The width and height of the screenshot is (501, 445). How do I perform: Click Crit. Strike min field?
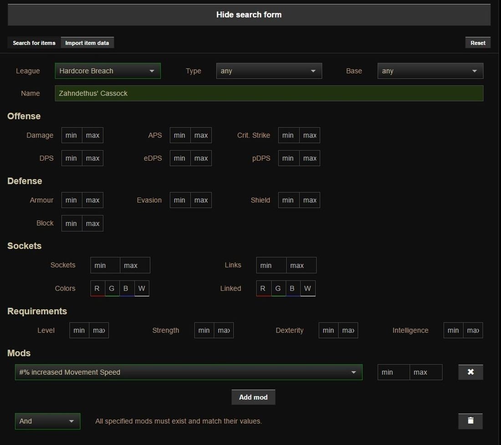288,135
